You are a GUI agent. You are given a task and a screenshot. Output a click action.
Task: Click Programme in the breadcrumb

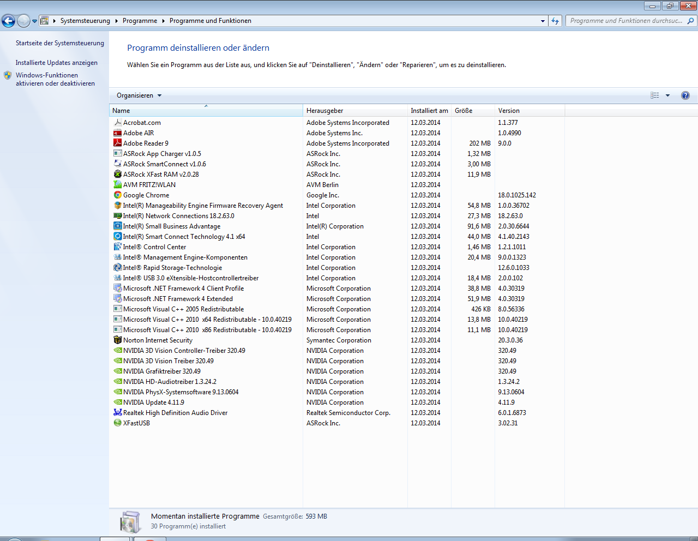coord(140,21)
